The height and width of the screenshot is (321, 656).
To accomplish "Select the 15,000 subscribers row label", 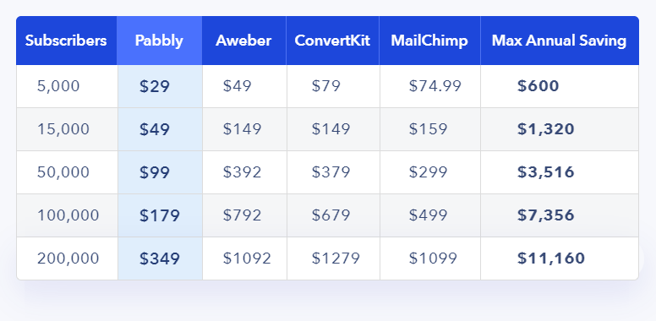I will click(x=63, y=129).
